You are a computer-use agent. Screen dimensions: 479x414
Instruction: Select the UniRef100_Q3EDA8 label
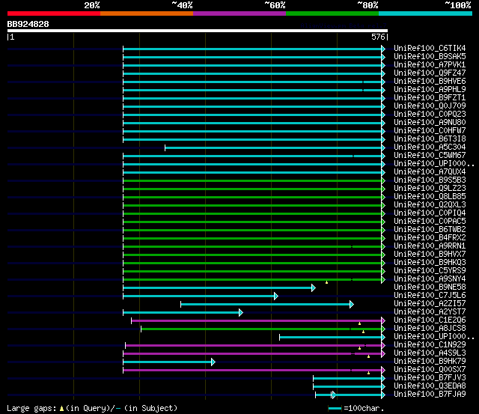coord(430,386)
